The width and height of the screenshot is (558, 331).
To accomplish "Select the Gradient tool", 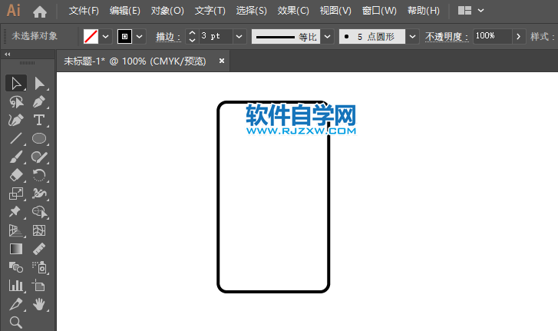I will pyautogui.click(x=16, y=249).
